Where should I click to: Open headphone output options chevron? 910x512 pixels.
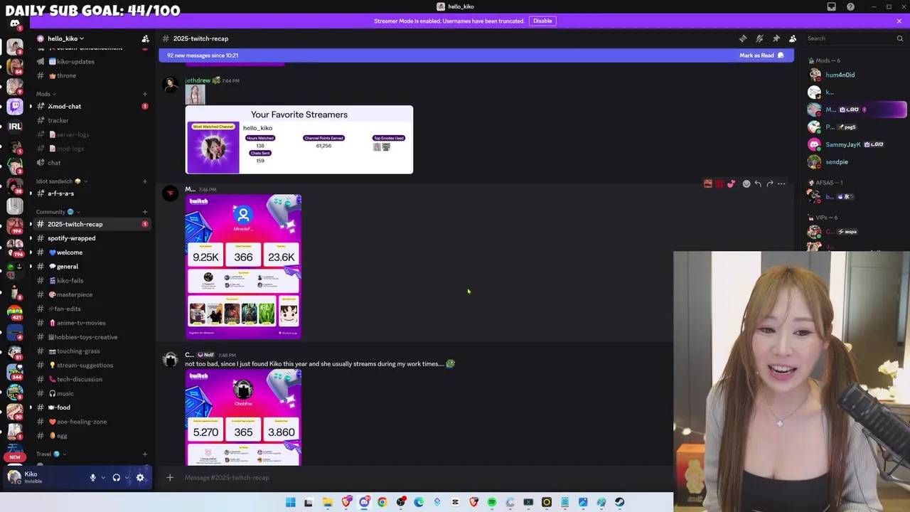(x=127, y=478)
